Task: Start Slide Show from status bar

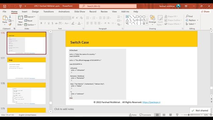Action: click(x=177, y=115)
